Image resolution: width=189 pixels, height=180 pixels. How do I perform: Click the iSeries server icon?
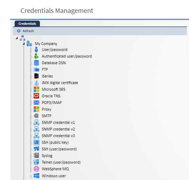[x=36, y=76]
